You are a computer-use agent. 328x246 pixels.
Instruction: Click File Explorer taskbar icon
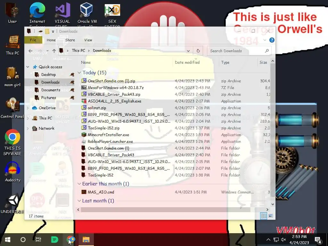(86, 240)
